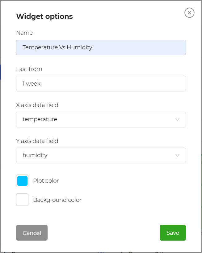Image resolution: width=202 pixels, height=253 pixels.
Task: Click the X axis dropdown chevron arrow
Action: point(177,119)
